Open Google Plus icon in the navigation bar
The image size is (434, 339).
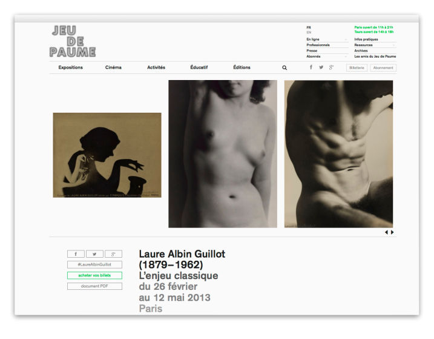pyautogui.click(x=331, y=67)
